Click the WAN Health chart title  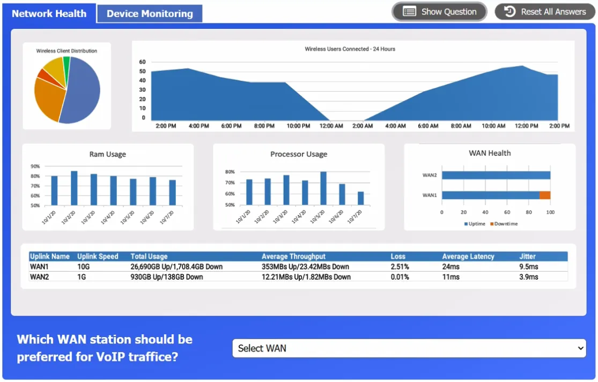tap(490, 153)
